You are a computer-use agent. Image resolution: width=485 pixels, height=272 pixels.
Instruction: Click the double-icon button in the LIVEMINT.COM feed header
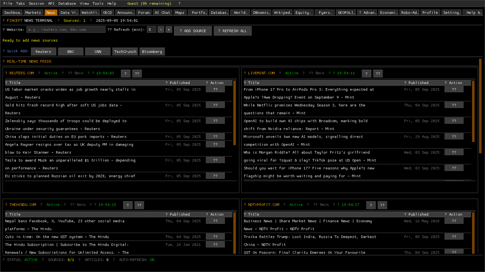coord(378,74)
